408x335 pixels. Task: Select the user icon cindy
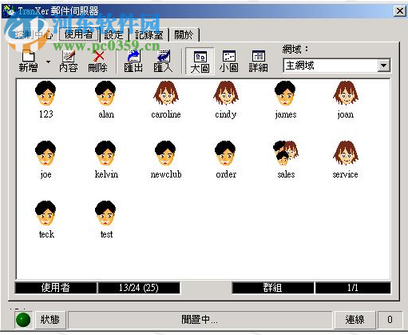pyautogui.click(x=226, y=100)
